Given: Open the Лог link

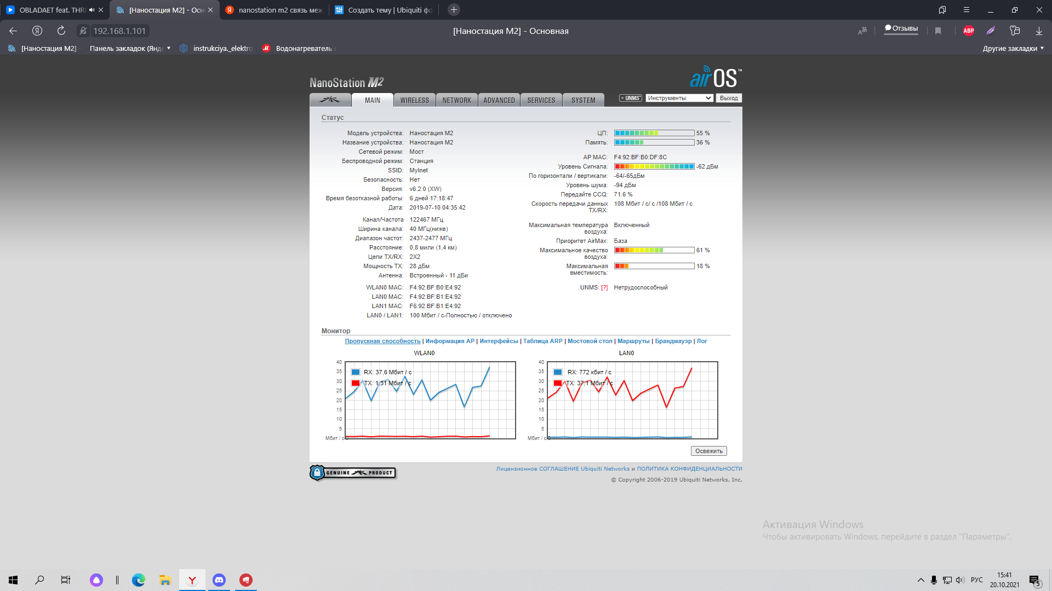Looking at the screenshot, I should [x=702, y=341].
